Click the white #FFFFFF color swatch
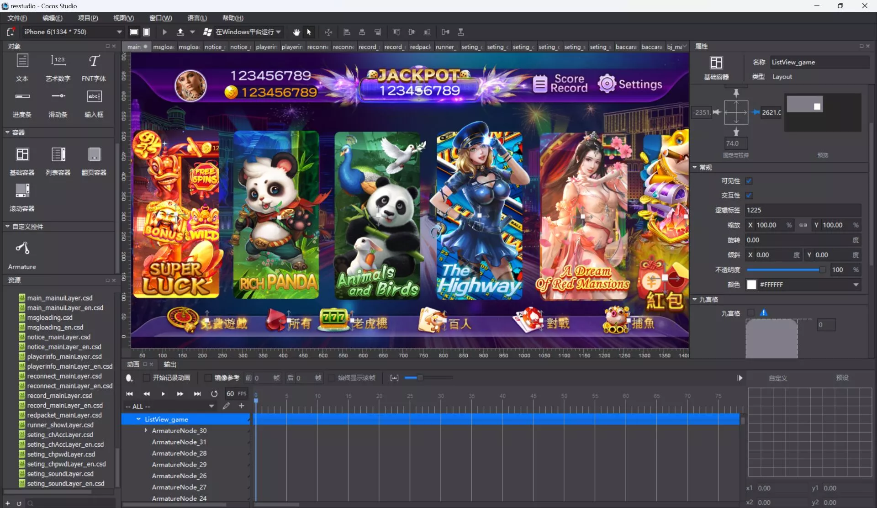 pos(751,285)
